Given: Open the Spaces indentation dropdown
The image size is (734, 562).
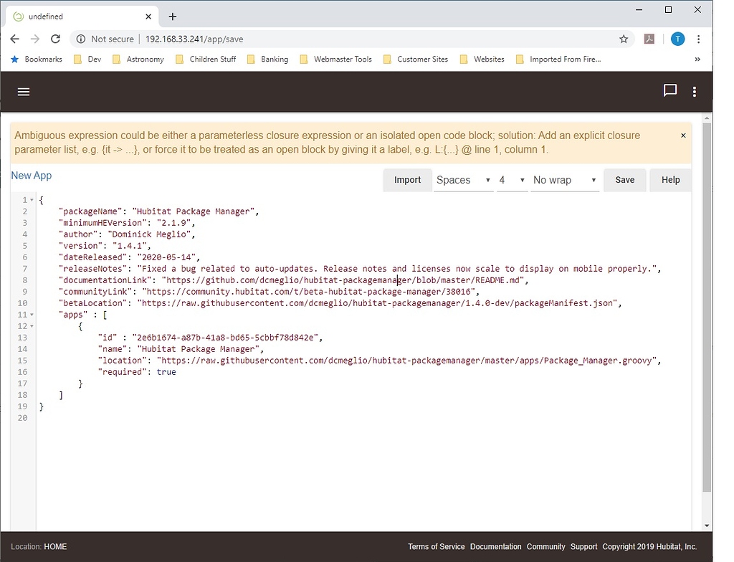Looking at the screenshot, I should pos(463,180).
